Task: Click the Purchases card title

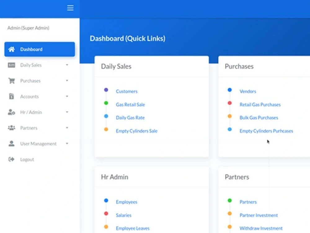Action: pos(239,66)
